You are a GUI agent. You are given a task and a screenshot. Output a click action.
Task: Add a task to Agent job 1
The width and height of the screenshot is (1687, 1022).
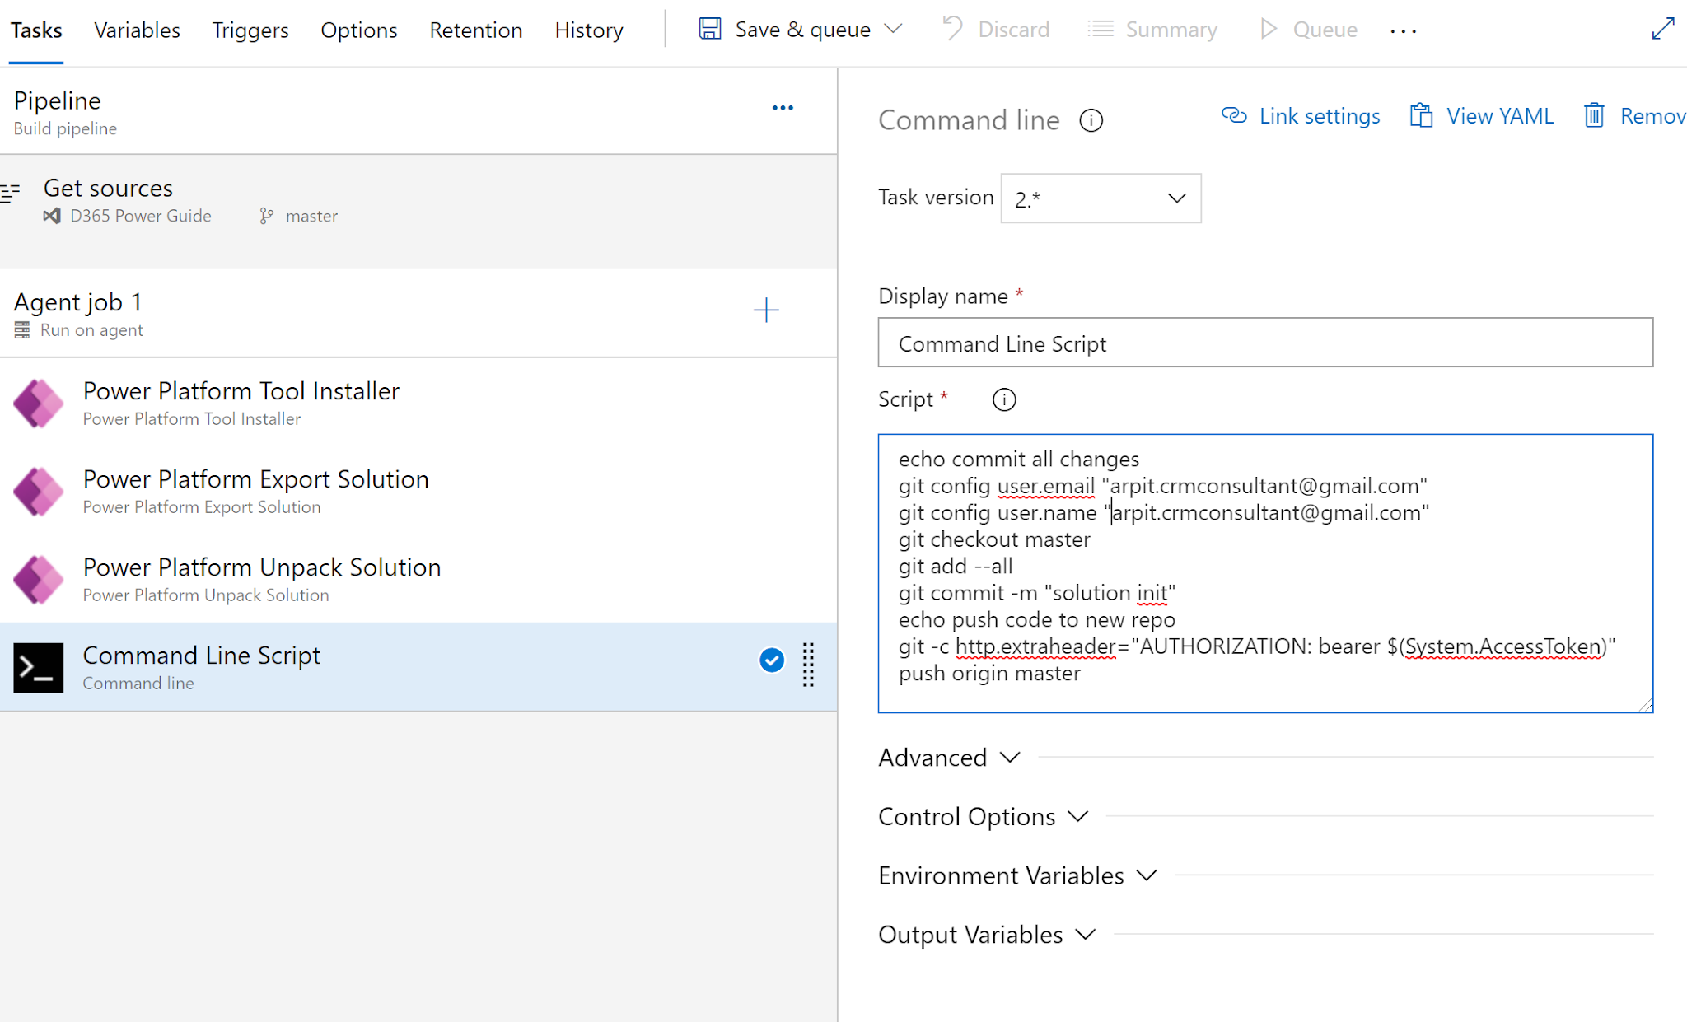pos(766,310)
